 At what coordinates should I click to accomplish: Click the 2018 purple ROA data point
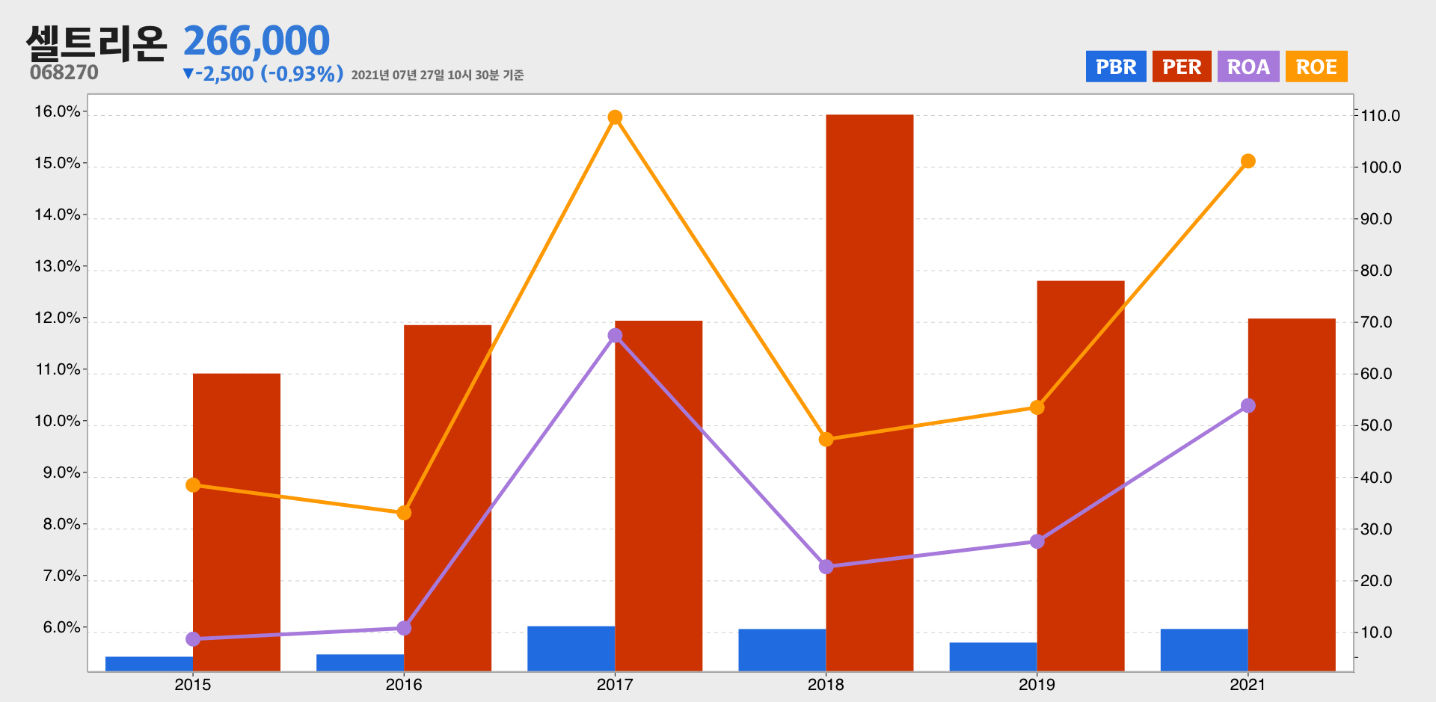coord(826,567)
